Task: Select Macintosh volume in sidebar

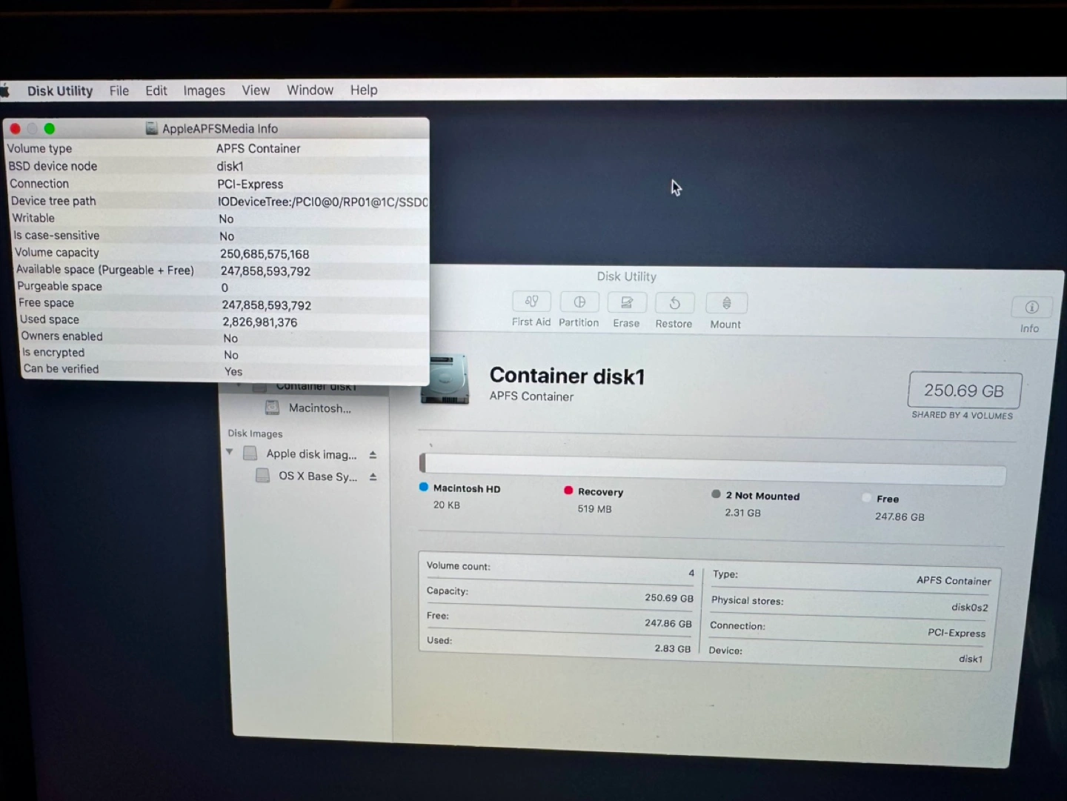Action: (320, 408)
